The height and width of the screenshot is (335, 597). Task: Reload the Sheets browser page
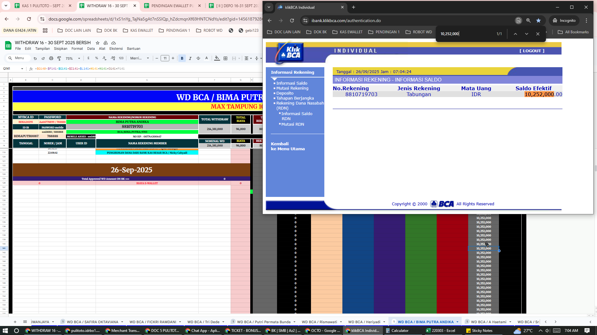pyautogui.click(x=29, y=19)
